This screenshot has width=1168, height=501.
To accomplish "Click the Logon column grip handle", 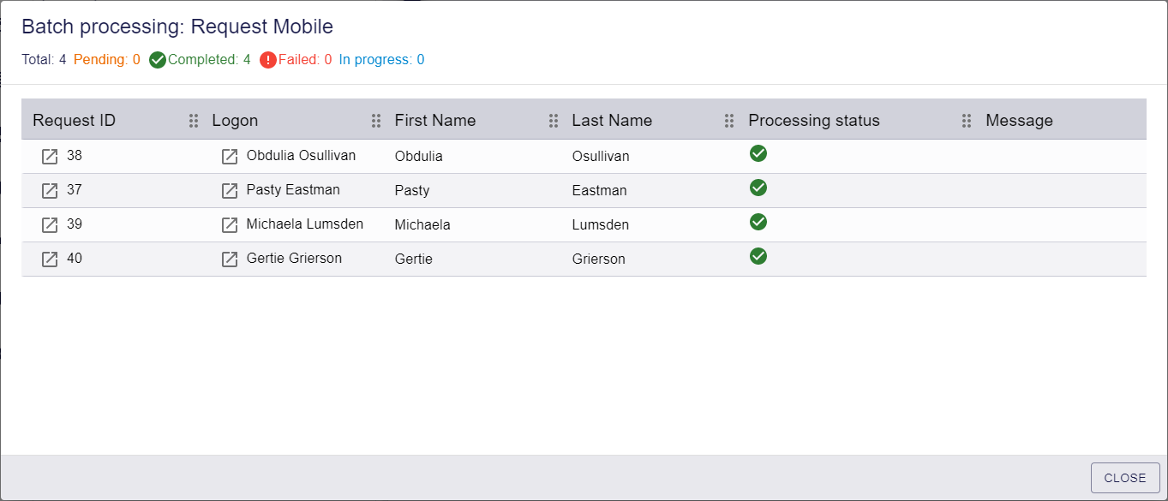I will 376,121.
